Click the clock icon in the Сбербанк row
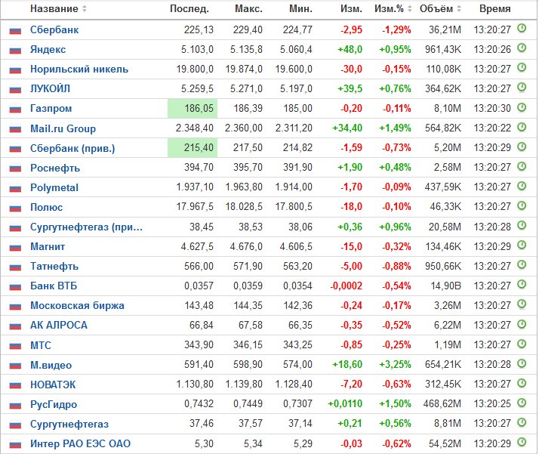Screen dimensions: 539x454 (x=522, y=28)
